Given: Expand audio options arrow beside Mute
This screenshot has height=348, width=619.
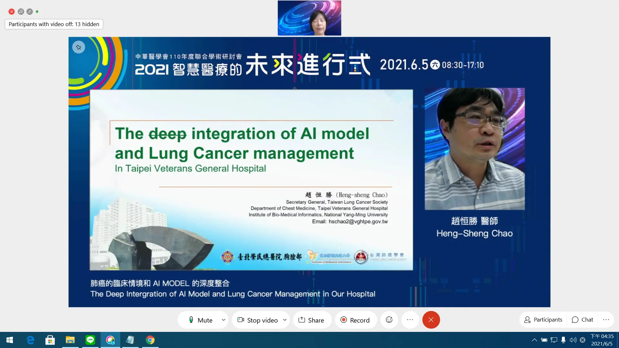Looking at the screenshot, I should click(x=223, y=320).
